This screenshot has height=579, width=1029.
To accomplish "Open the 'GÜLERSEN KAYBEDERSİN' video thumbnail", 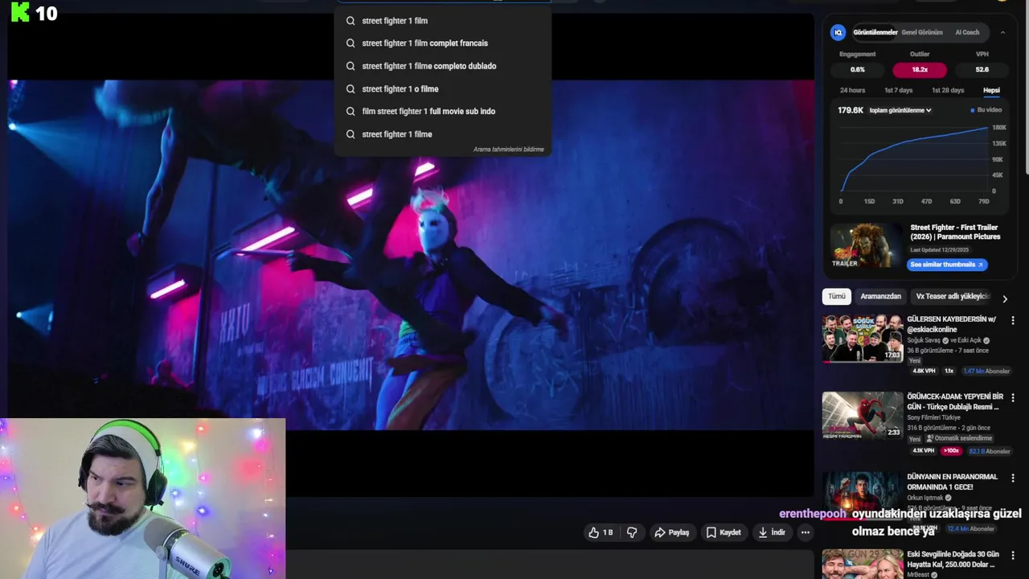I will (x=863, y=339).
